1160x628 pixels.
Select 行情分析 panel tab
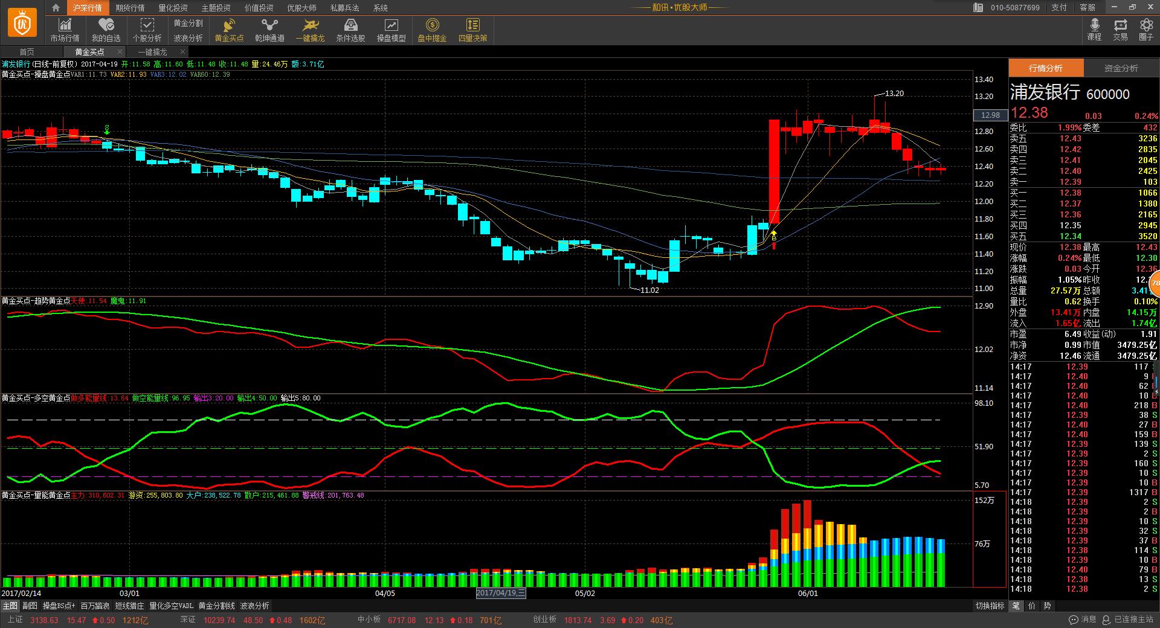click(x=1046, y=68)
